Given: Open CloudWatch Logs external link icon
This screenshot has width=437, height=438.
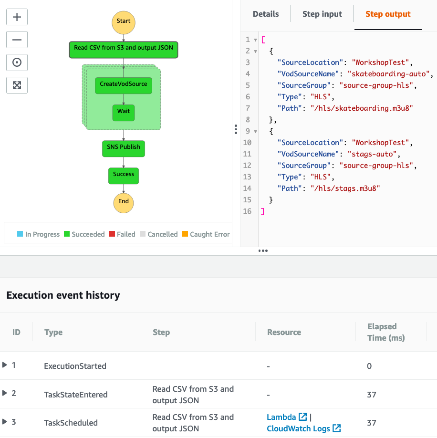Looking at the screenshot, I should [x=336, y=428].
